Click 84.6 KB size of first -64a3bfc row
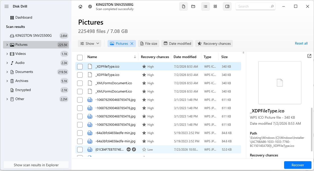Image resolution: width=314 pixels, height=171 pixels. point(226,133)
